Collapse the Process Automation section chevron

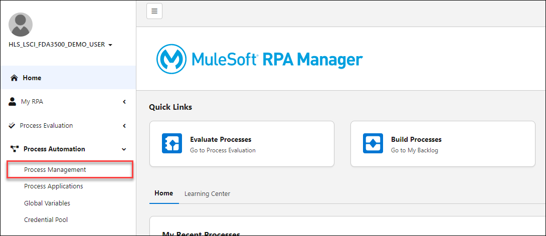click(x=124, y=149)
